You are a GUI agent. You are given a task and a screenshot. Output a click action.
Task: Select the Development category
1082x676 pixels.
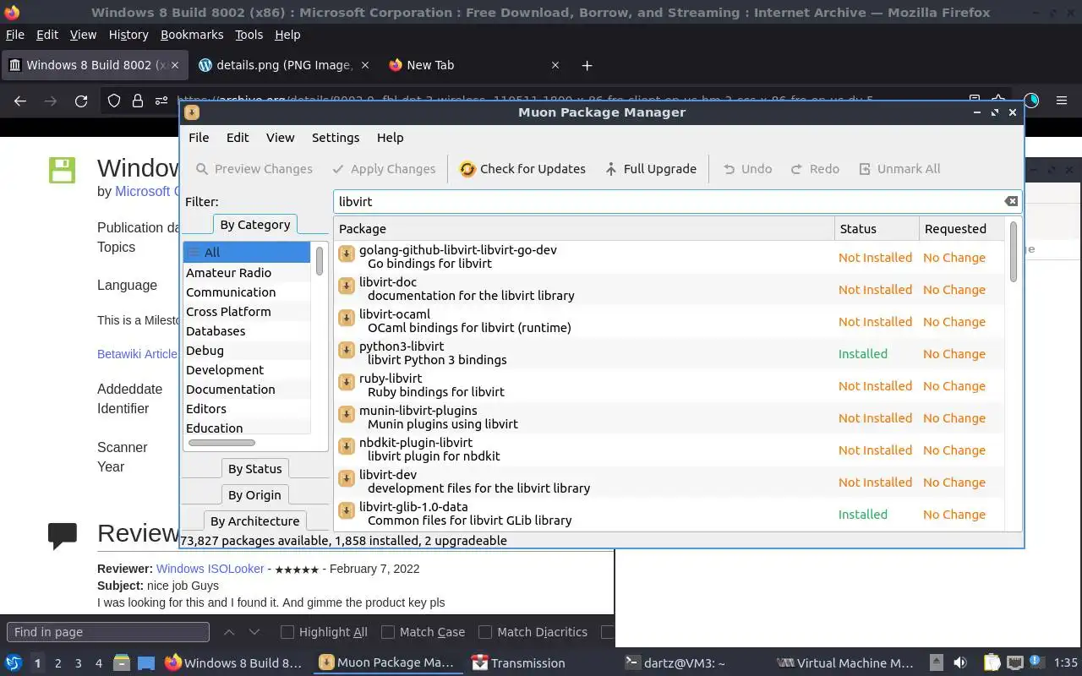(247, 370)
